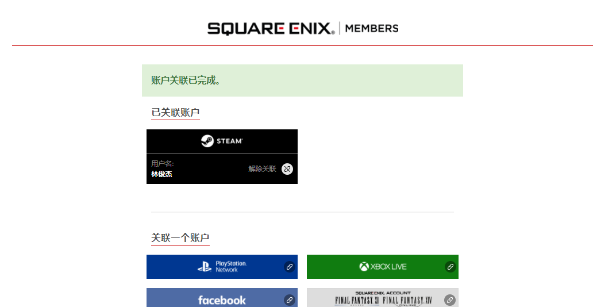Click the unlink chain icon on Steam card
Viewport: 593px width, 307px height.
tap(287, 169)
